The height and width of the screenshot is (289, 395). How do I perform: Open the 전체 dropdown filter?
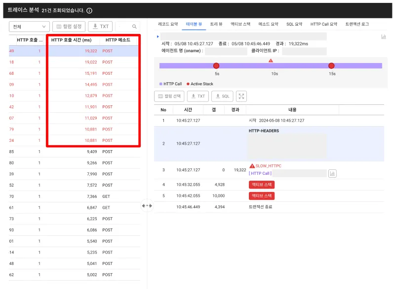pos(29,27)
